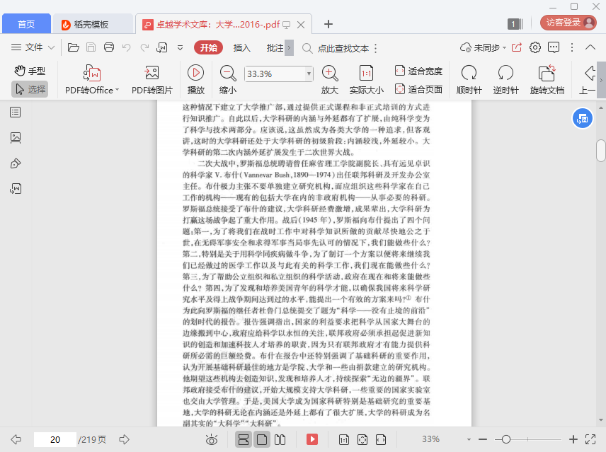
Task: Open the 稻壳模板 tab
Action: tap(91, 24)
